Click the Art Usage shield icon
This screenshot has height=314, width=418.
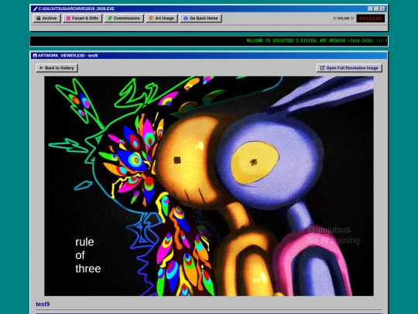(x=151, y=18)
